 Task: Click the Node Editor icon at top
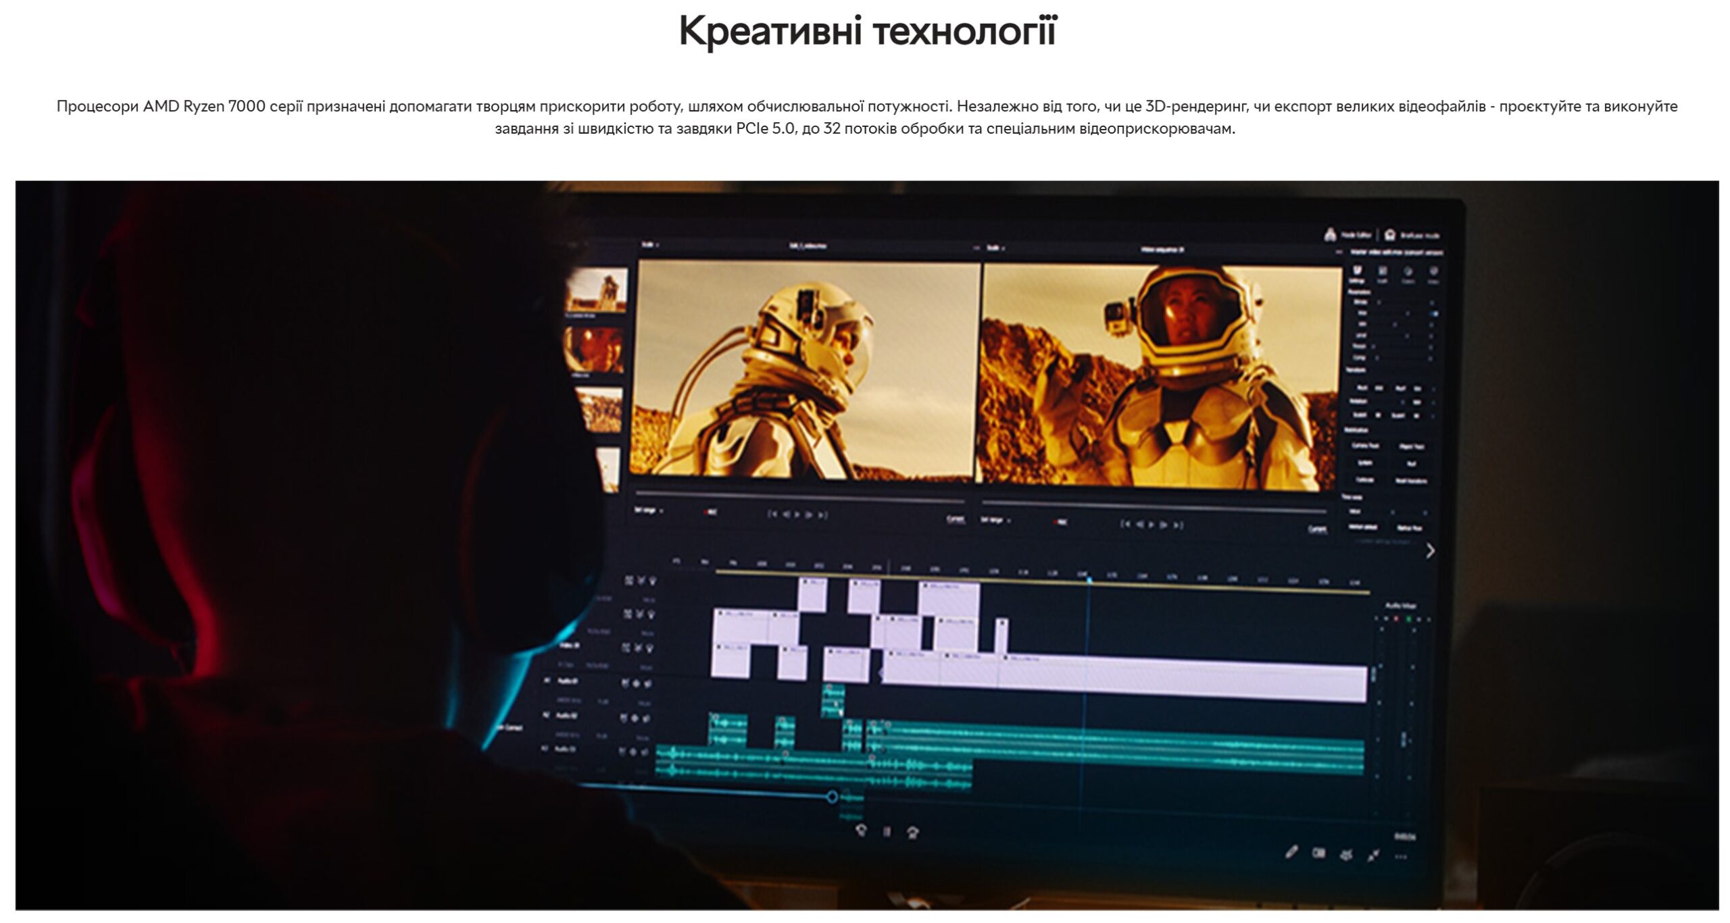click(x=1330, y=235)
